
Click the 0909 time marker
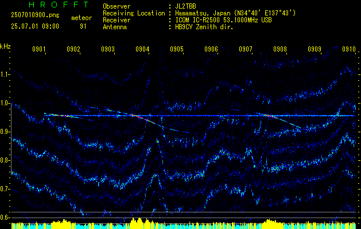pos(315,49)
